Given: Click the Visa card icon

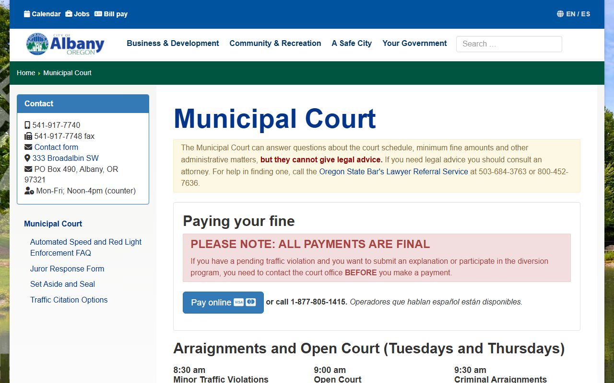Looking at the screenshot, I should (238, 303).
